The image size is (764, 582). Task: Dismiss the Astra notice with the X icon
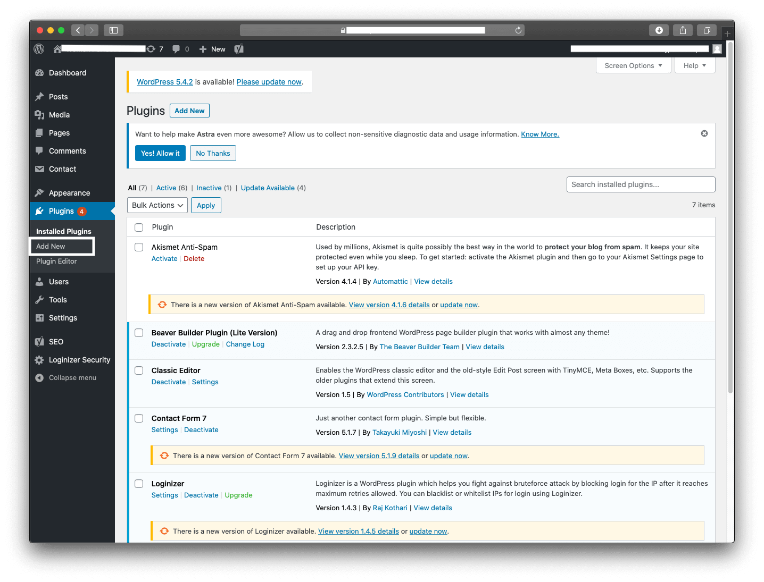coord(704,133)
